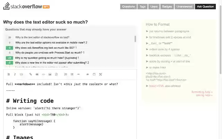Click the editor line starting 'Full **markdown** included!'
Screen dimensions: 222x139
click(62, 84)
